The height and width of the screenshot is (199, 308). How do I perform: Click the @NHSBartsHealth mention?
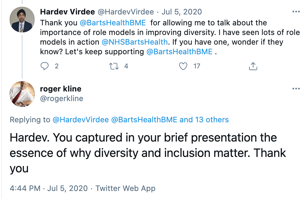[134, 42]
